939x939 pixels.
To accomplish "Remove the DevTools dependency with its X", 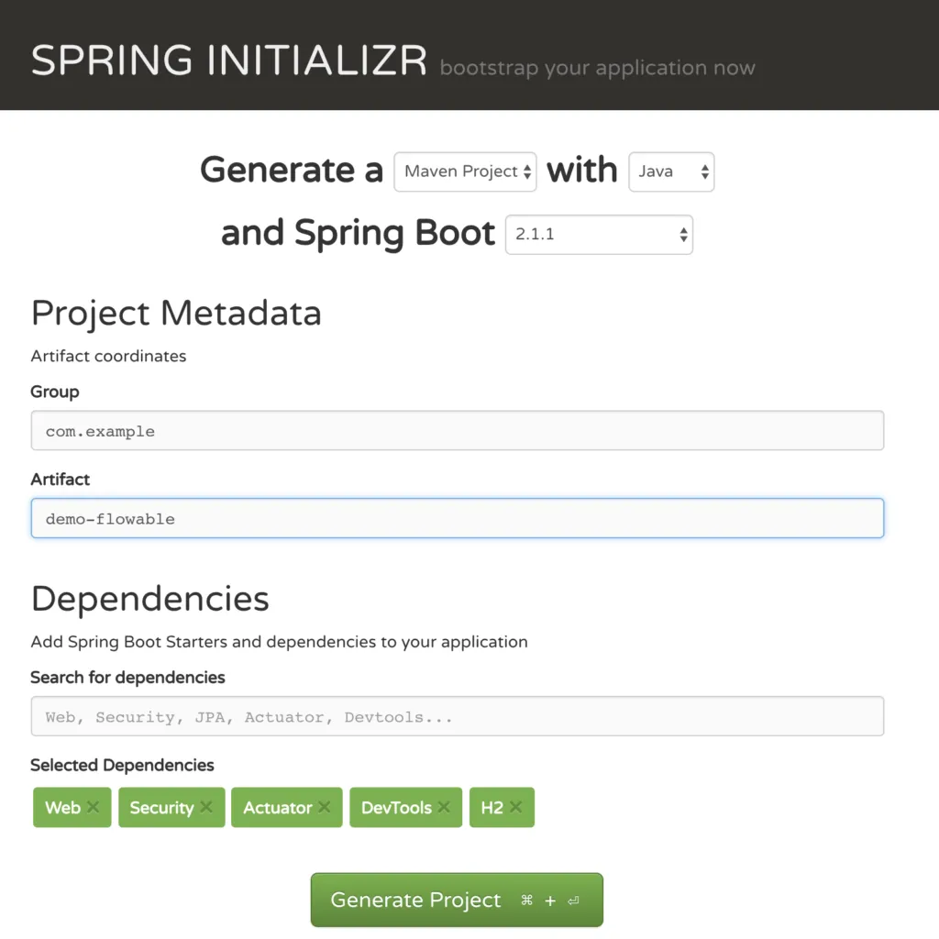I will (x=444, y=807).
